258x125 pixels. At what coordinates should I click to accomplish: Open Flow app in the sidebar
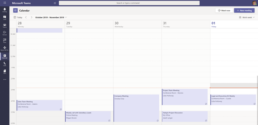point(5,41)
